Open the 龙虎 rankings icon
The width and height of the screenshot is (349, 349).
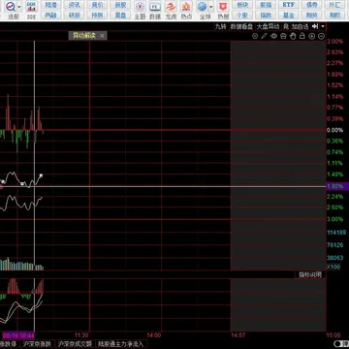coord(171,7)
